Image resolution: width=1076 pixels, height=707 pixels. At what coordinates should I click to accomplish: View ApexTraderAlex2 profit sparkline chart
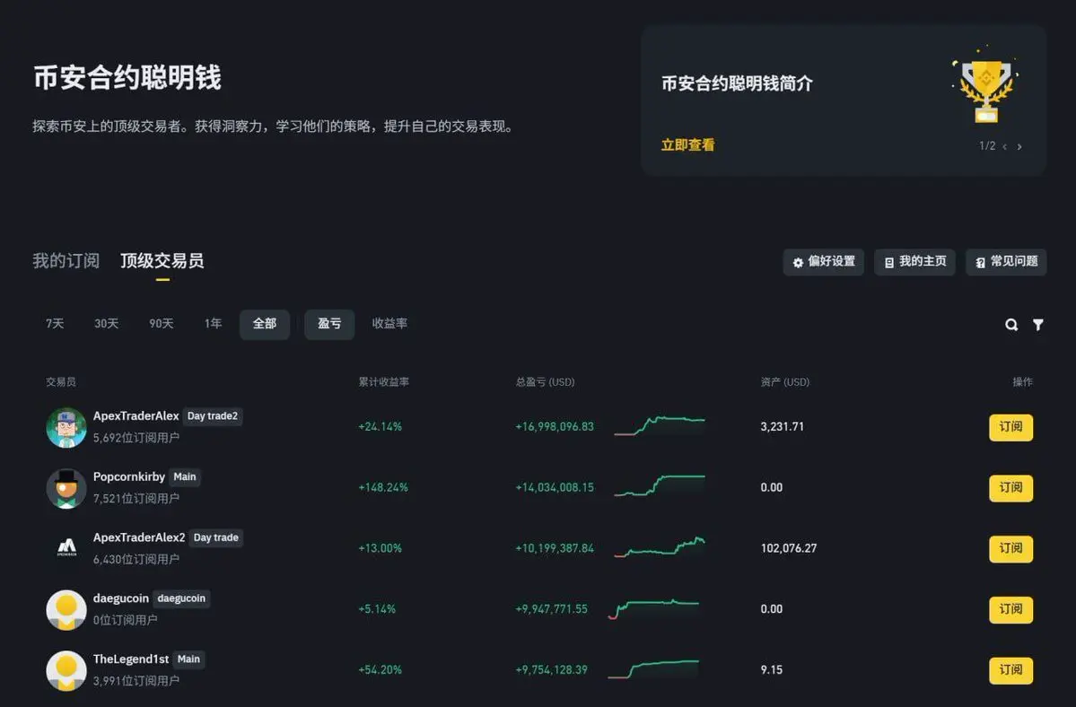coord(659,546)
